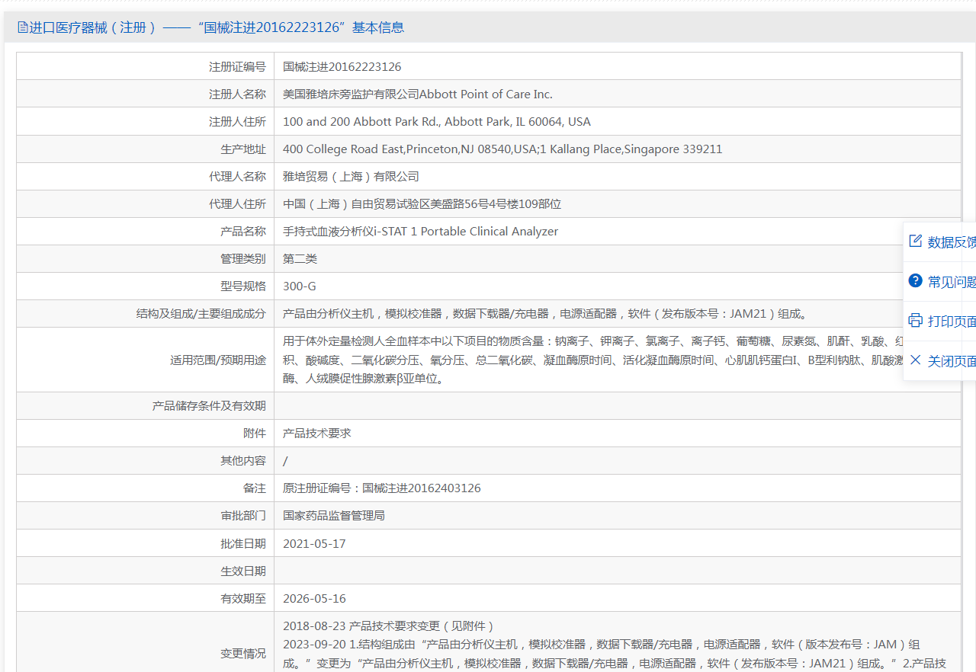Click the 产品名称 label
Image resolution: width=976 pixels, height=672 pixels.
click(x=243, y=231)
